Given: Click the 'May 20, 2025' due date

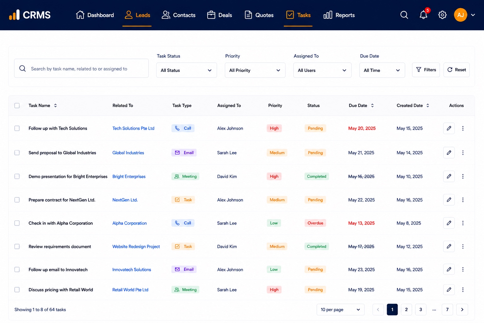Looking at the screenshot, I should [362, 128].
